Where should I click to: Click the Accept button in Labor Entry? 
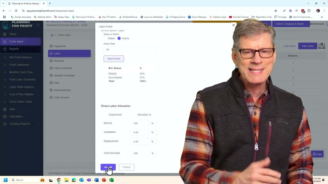tap(108, 167)
